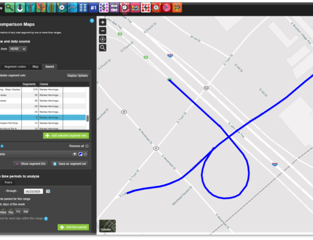Click the Remove all circle-x icon
Image resolution: width=313 pixels, height=240 pixels.
(x=87, y=146)
